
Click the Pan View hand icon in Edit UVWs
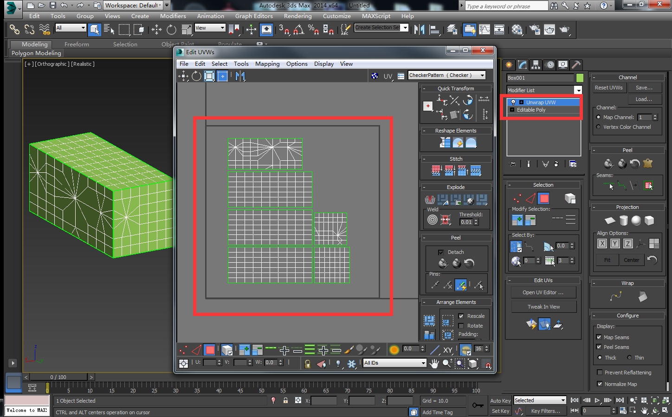point(434,364)
